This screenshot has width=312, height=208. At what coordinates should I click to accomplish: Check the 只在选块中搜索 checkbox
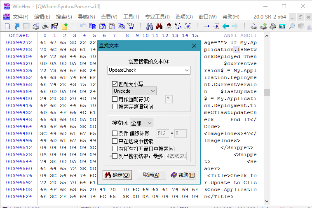pyautogui.click(x=115, y=141)
